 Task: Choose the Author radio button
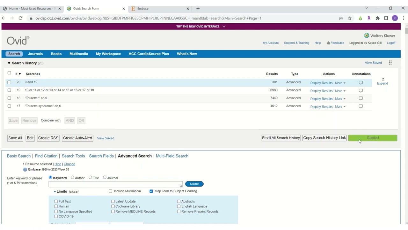pyautogui.click(x=72, y=178)
